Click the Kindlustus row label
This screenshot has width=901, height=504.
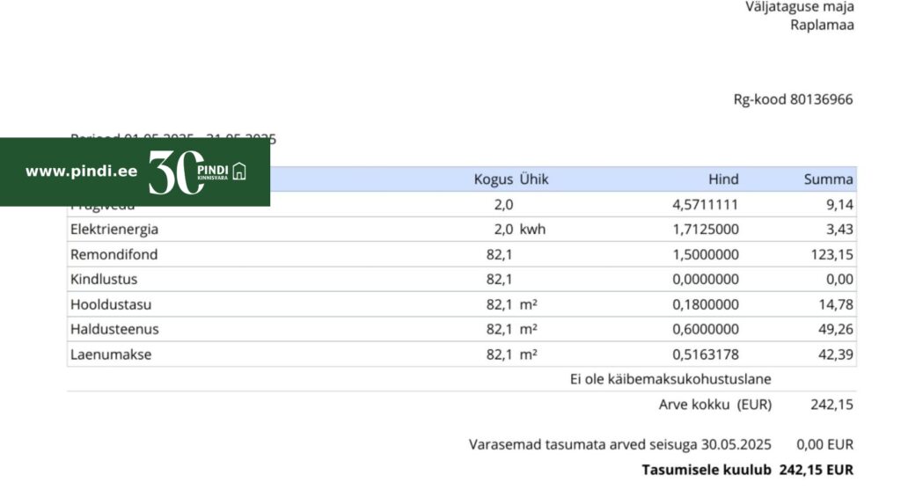104,279
